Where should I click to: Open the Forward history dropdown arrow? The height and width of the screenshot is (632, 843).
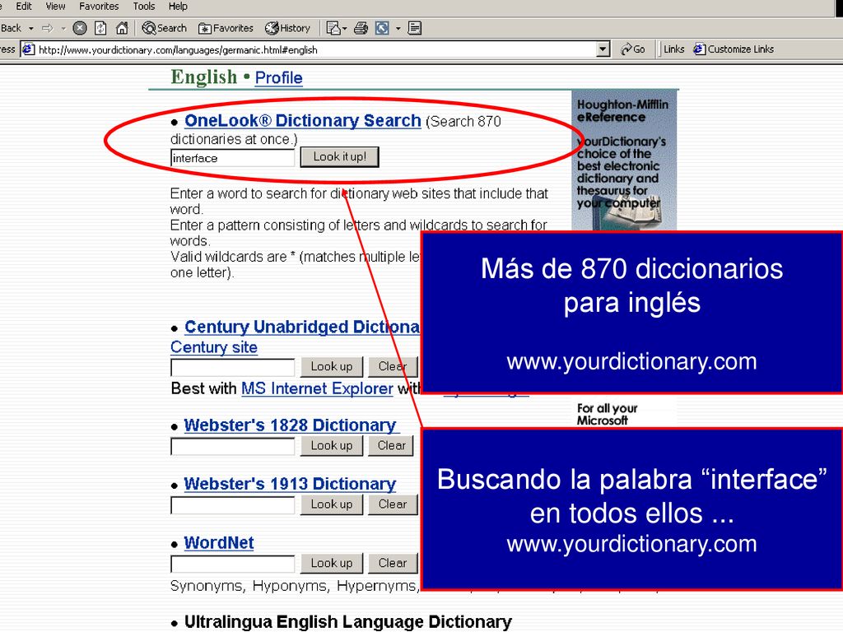pos(63,28)
